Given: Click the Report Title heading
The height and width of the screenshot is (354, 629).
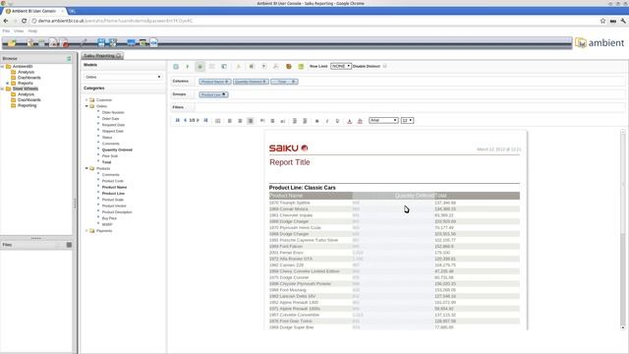Looking at the screenshot, I should click(x=290, y=162).
